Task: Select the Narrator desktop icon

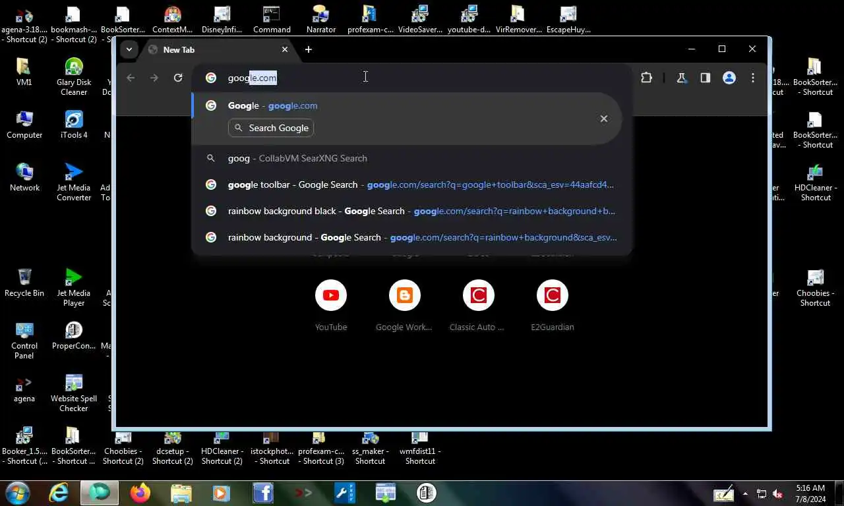Action: click(x=321, y=20)
